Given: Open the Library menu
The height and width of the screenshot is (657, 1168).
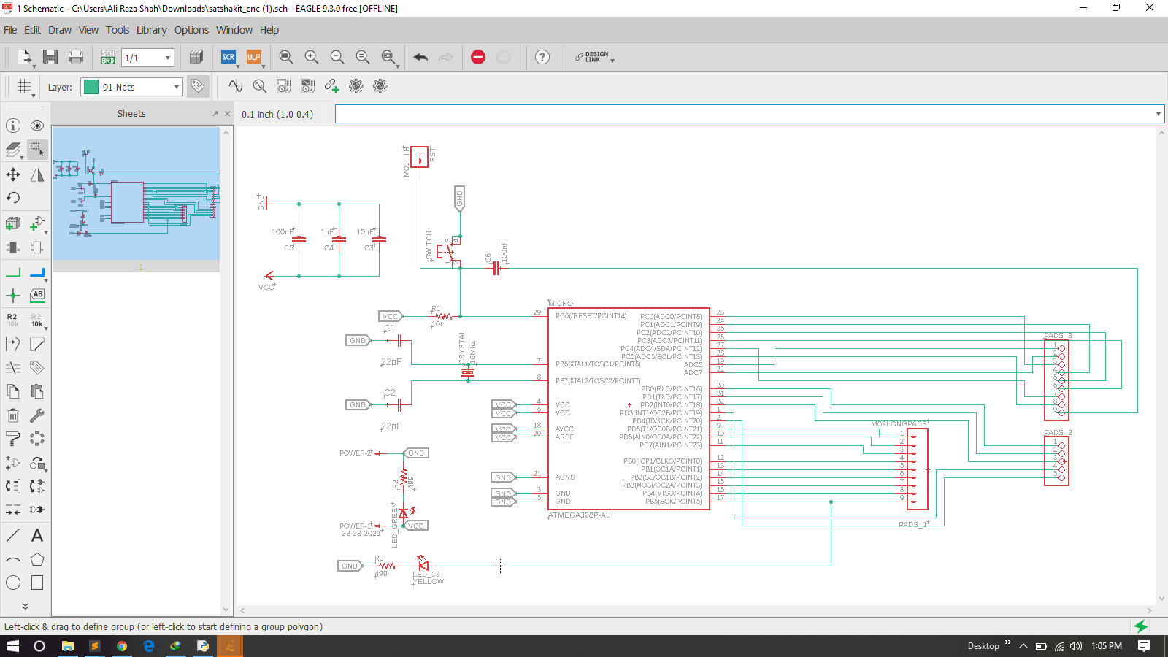Looking at the screenshot, I should [x=151, y=30].
